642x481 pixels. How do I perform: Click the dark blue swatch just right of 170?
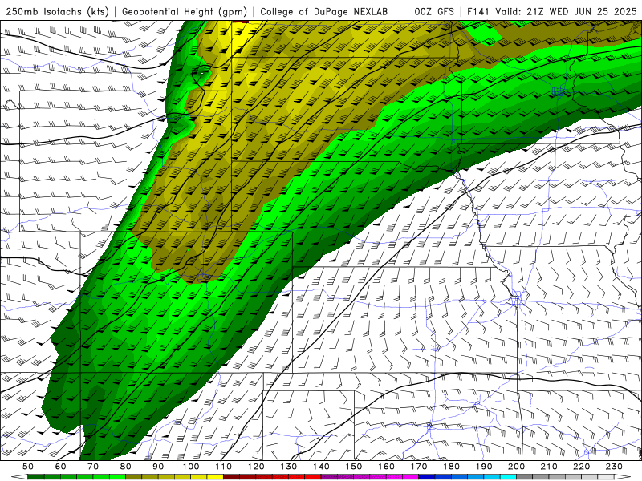click(427, 477)
